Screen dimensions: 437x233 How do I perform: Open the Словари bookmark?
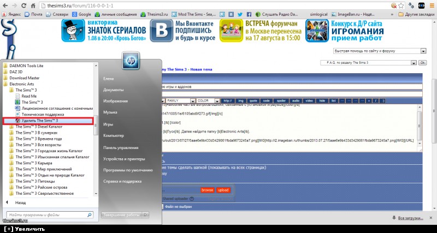(57, 14)
